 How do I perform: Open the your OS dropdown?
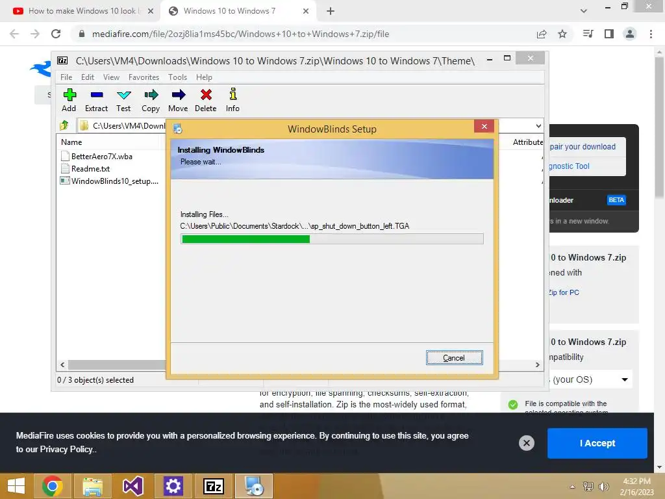pyautogui.click(x=590, y=379)
